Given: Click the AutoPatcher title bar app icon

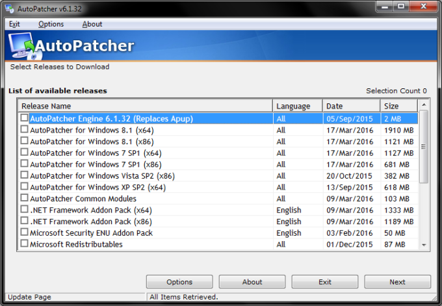Looking at the screenshot, I should pos(9,8).
